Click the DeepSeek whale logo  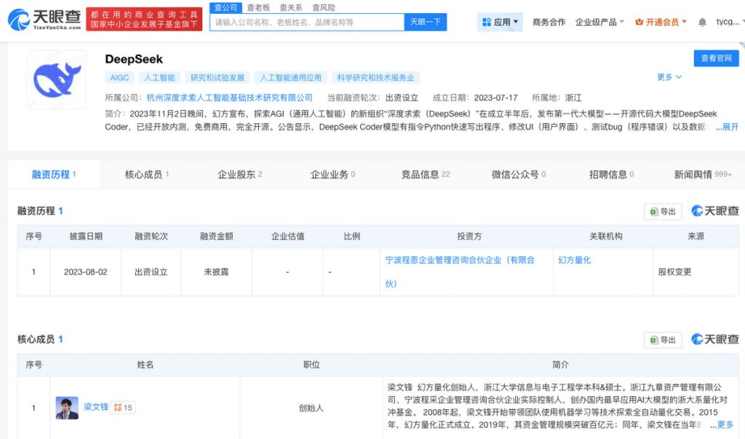point(56,79)
